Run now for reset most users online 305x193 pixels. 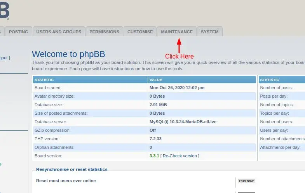tap(246, 181)
